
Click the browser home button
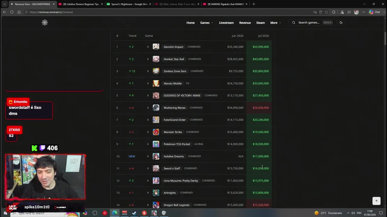coord(19,12)
